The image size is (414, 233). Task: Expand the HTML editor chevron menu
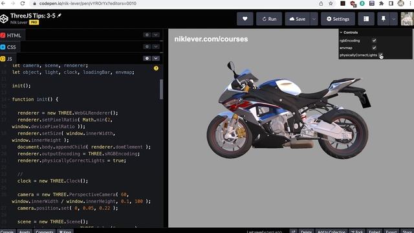[x=156, y=34]
